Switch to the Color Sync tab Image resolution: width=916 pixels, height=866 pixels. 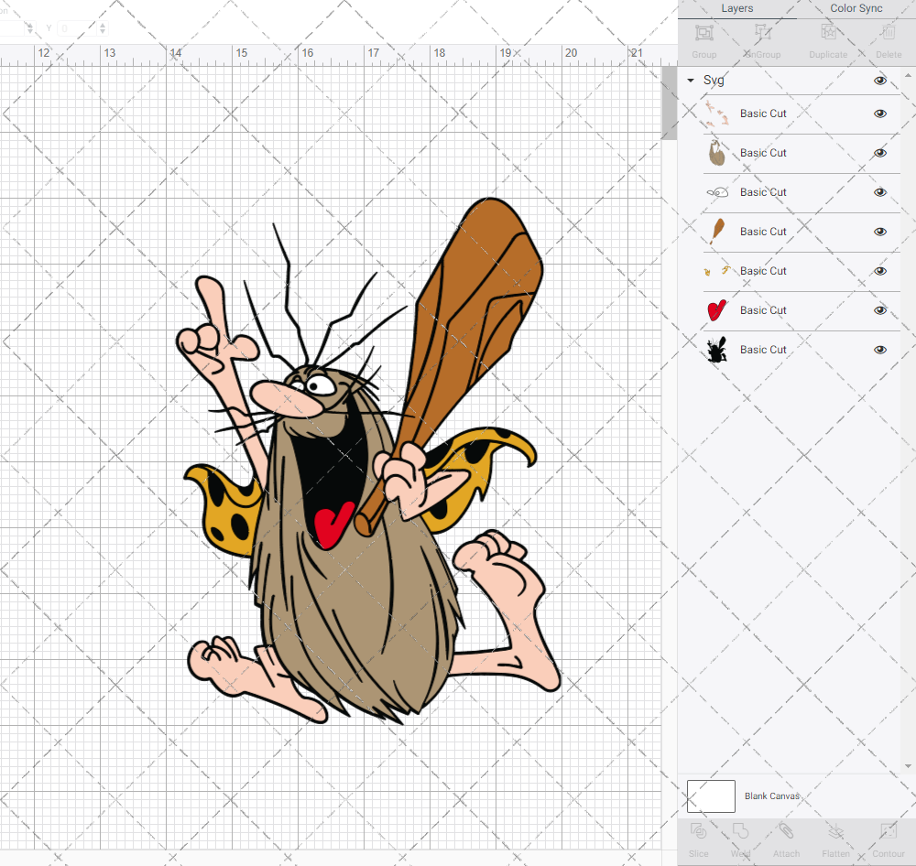[856, 9]
